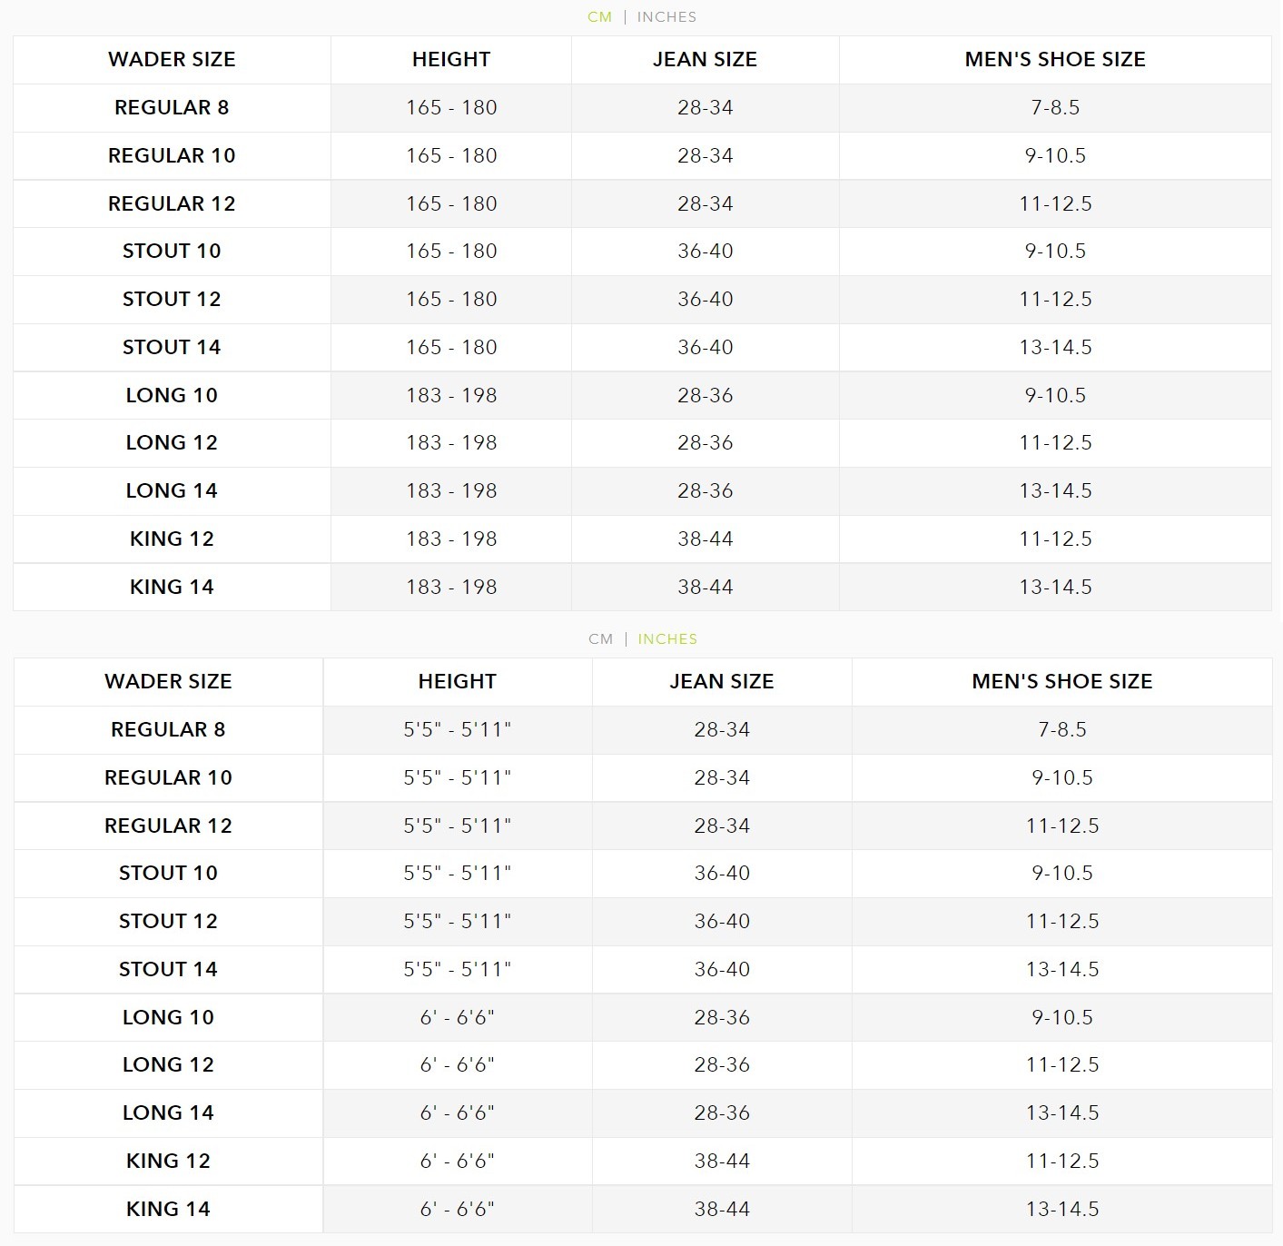
Task: Click WADER SIZE header in top table
Action: click(x=172, y=60)
